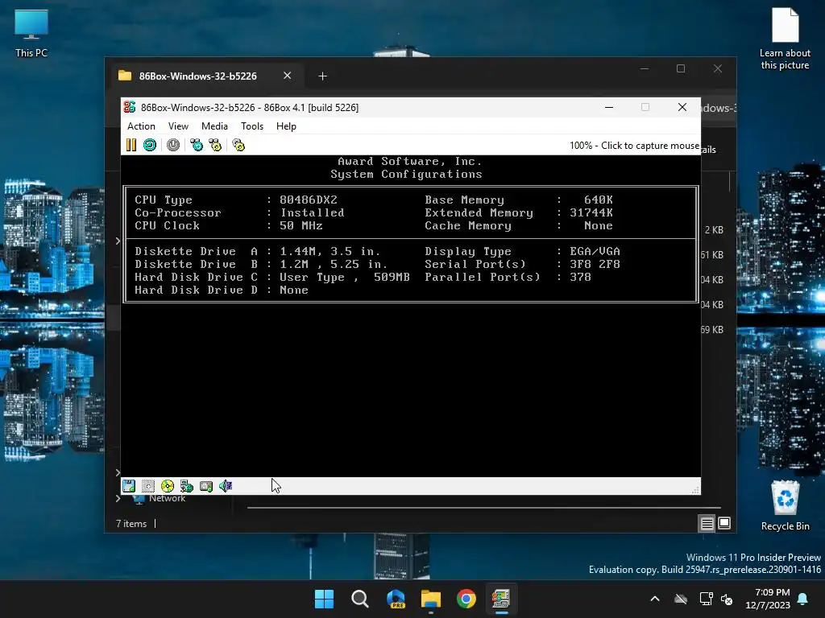Hard reset the emulated machine
825x618 pixels.
click(x=150, y=145)
